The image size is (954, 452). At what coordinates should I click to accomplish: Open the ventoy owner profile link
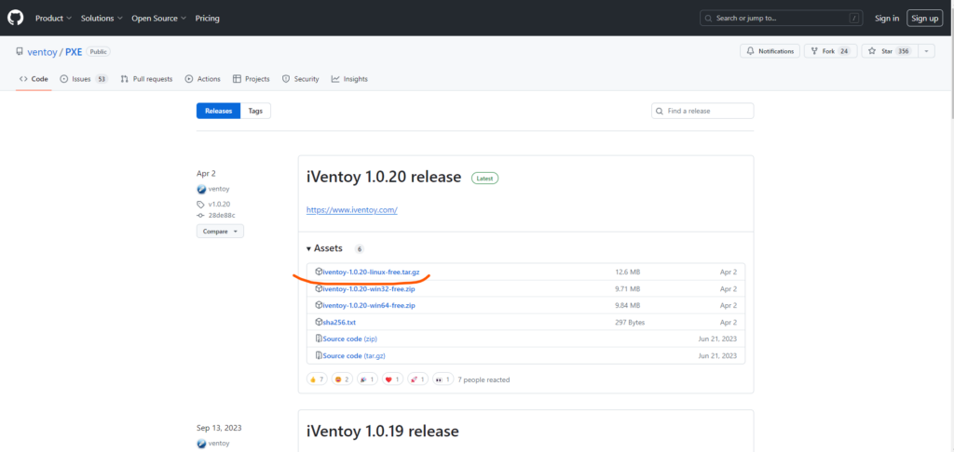(x=42, y=52)
